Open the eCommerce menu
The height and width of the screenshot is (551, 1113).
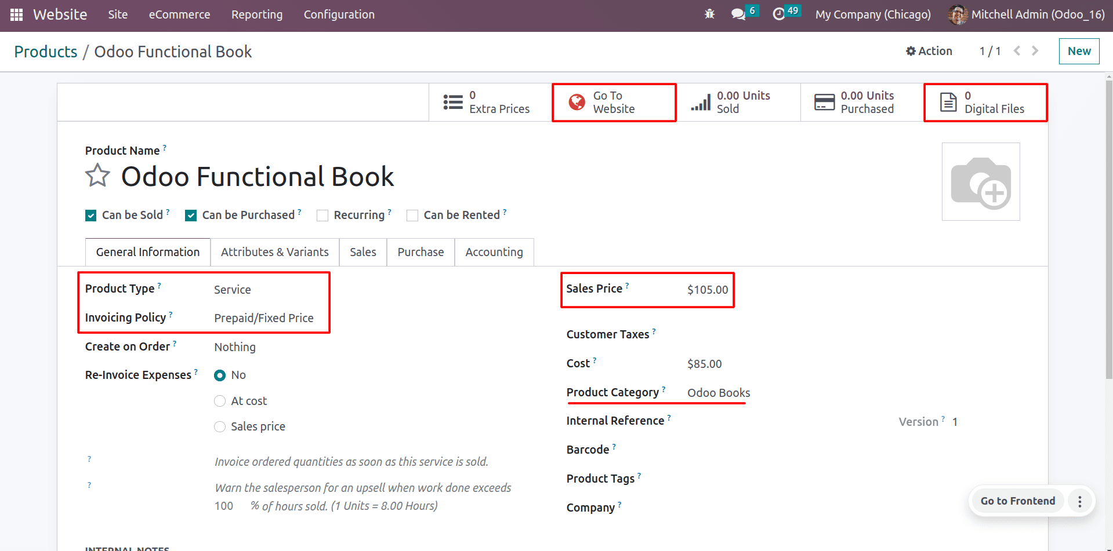[x=179, y=14]
